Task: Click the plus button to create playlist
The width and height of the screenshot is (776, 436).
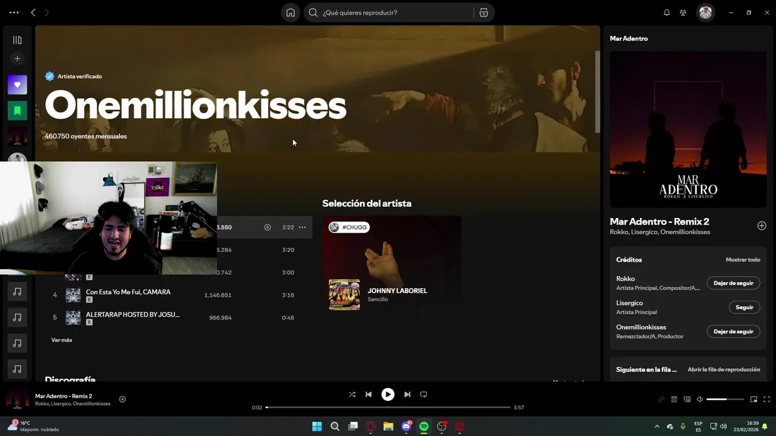Action: (x=17, y=59)
